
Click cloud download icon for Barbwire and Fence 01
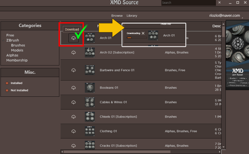tap(73, 70)
